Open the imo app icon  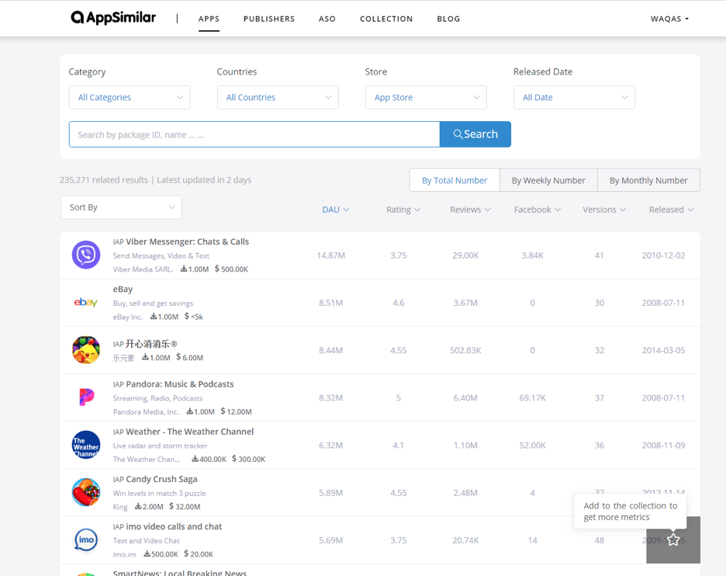point(86,540)
